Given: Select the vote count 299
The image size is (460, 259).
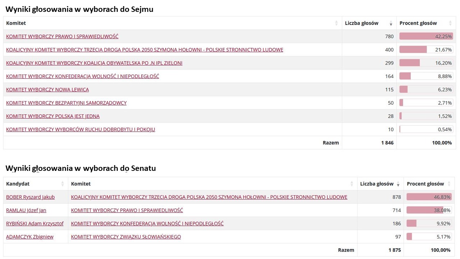Looking at the screenshot, I should pyautogui.click(x=389, y=63).
